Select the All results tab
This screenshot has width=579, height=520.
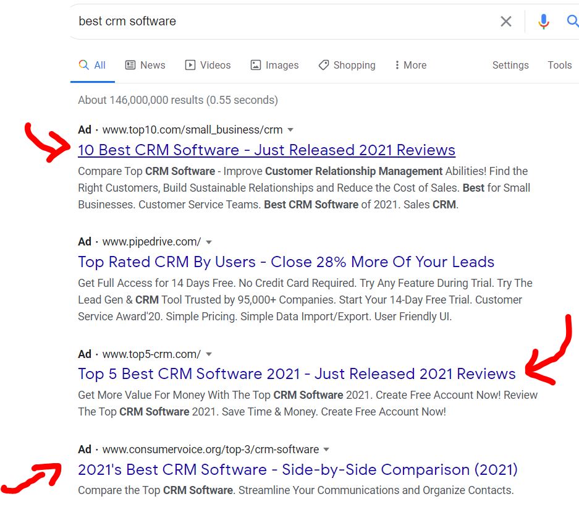point(92,66)
